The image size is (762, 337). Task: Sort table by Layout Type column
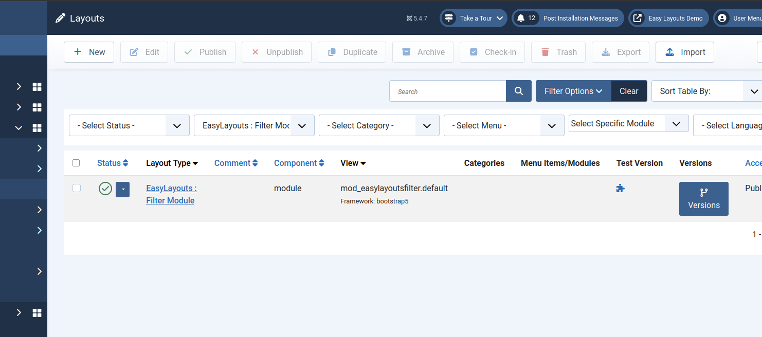coord(172,163)
